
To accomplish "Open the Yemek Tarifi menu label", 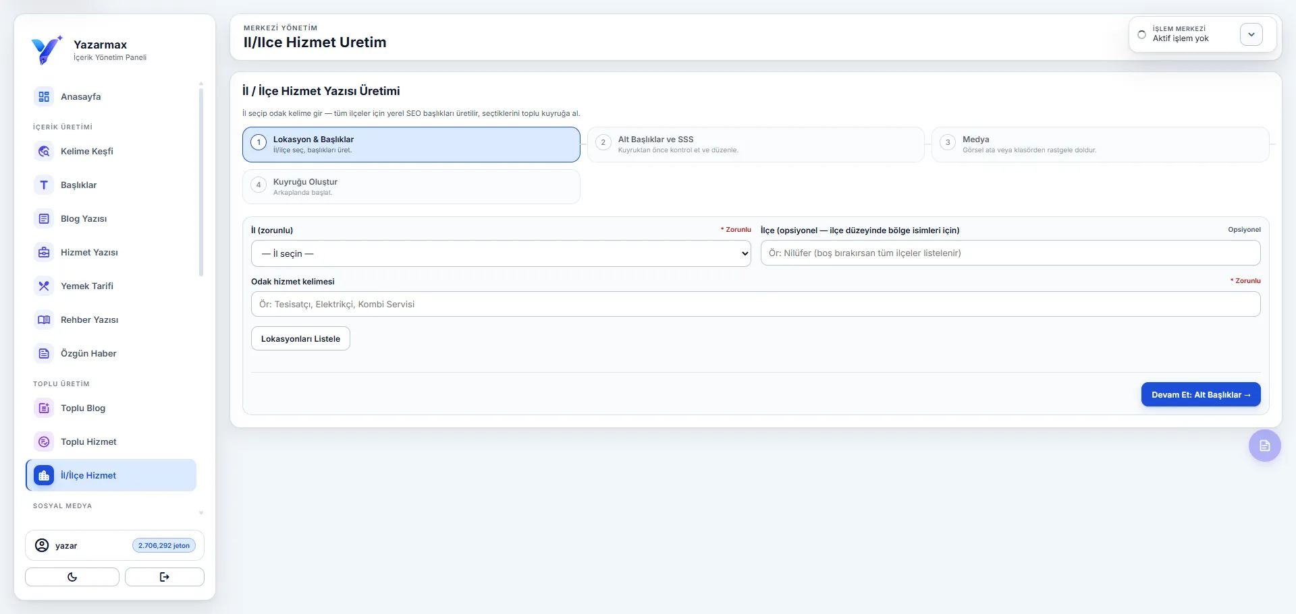I will (x=87, y=286).
